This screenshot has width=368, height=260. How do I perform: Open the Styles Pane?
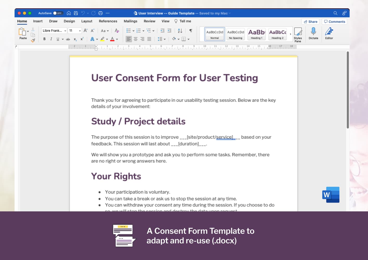298,35
